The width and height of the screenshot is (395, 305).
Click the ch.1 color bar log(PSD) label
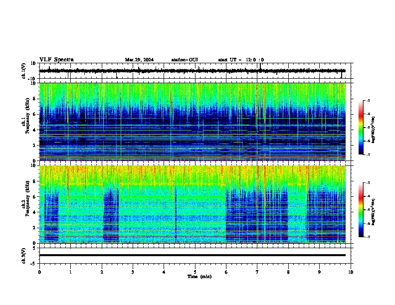(x=374, y=130)
